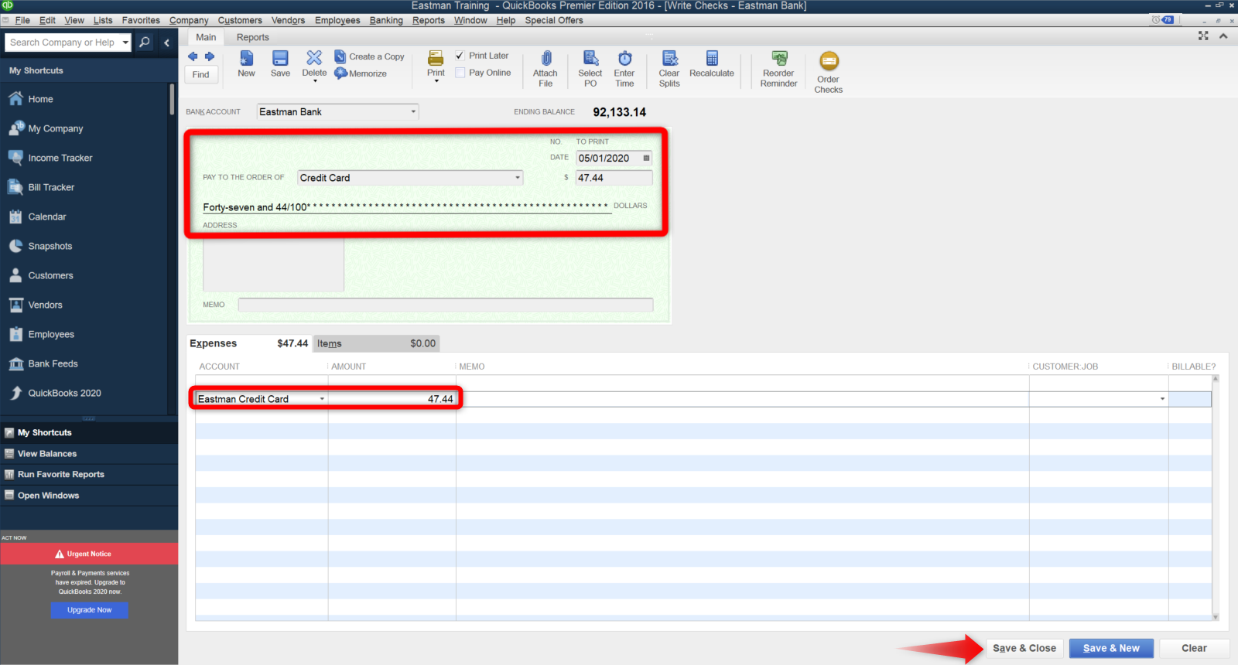1238x665 pixels.
Task: Expand the Print button dropdown arrow
Action: (x=436, y=81)
